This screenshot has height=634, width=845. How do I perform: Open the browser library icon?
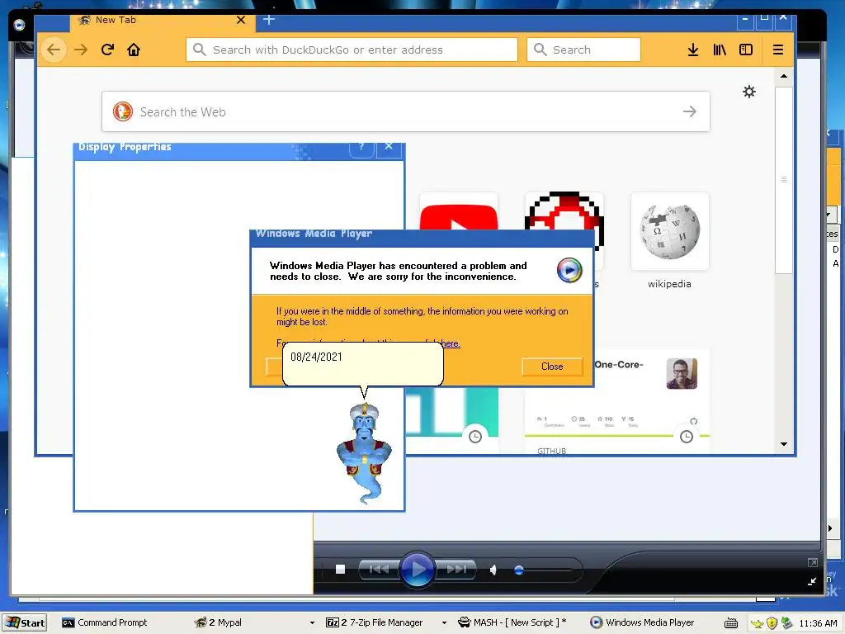(720, 50)
